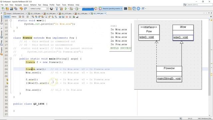Click the Shift Line Left icon

click(60, 17)
